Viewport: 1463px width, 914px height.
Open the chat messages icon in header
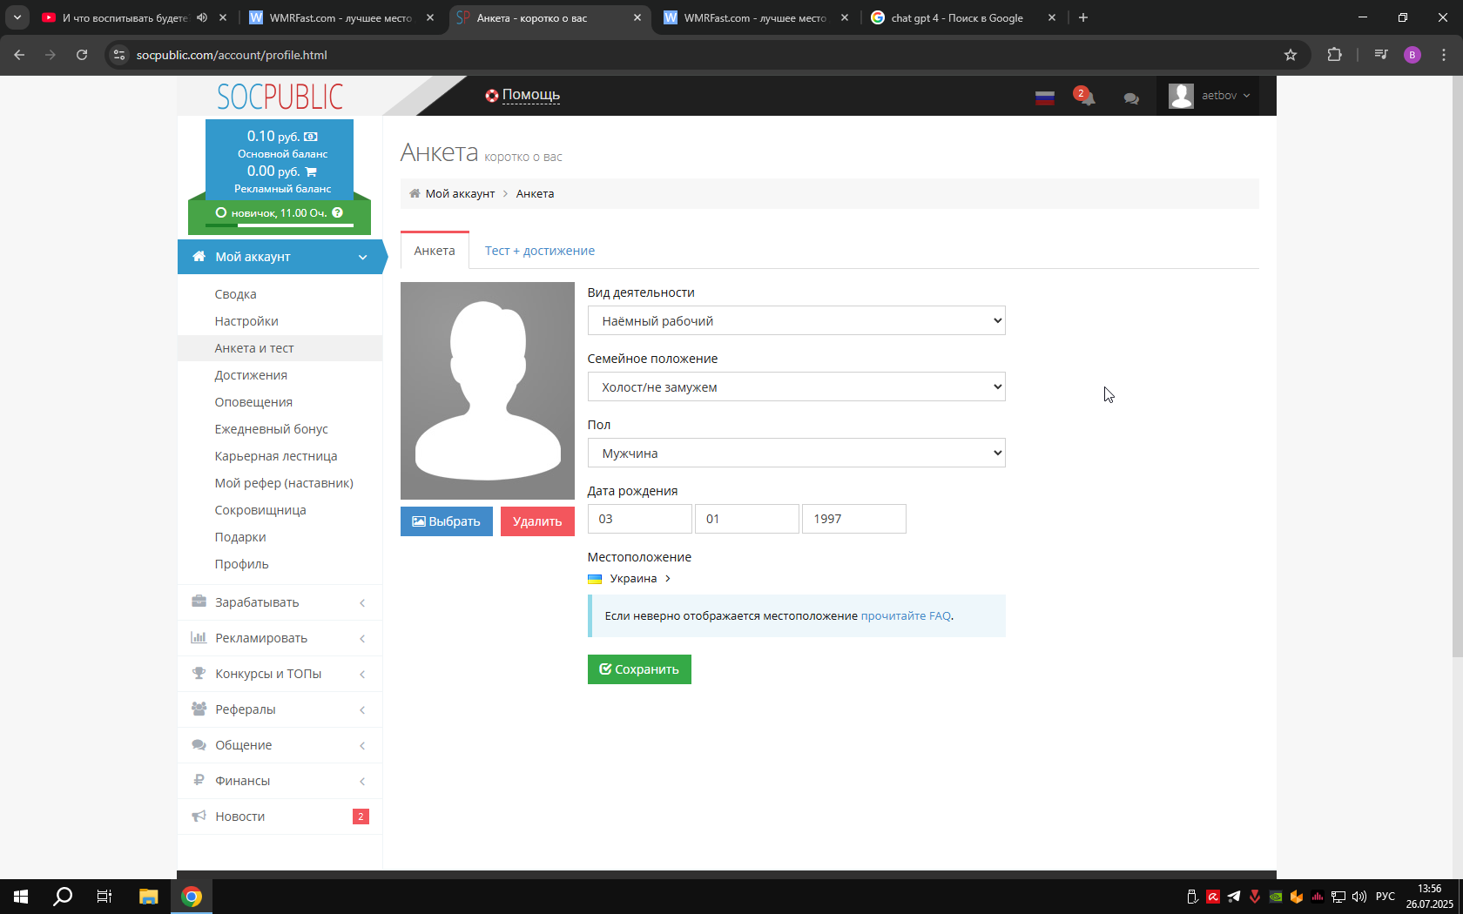coord(1131,98)
